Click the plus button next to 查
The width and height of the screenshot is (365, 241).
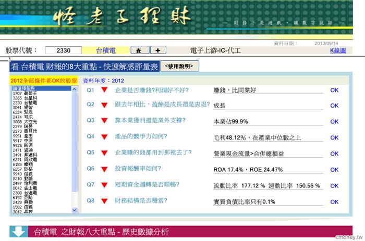[x=158, y=50]
